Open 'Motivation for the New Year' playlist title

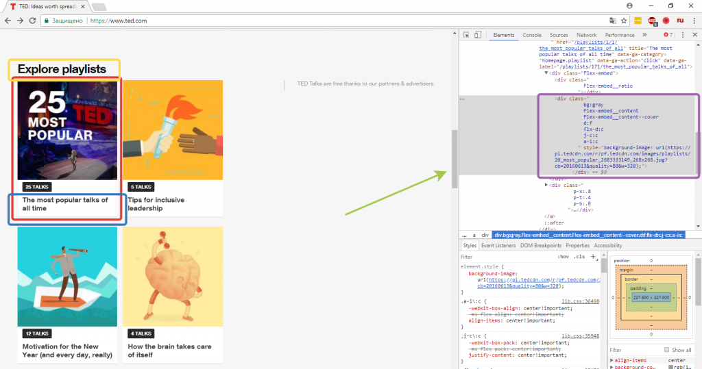[67, 351]
